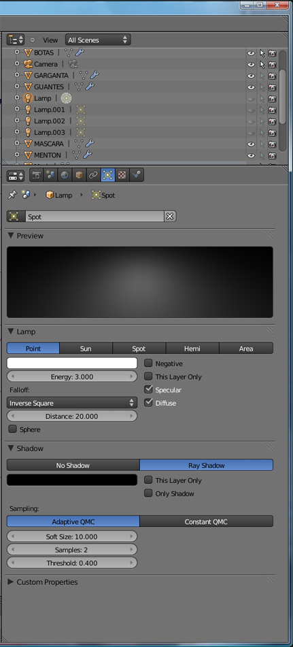Click the white lamp color swatch
Viewport: 293px width, 647px height.
click(72, 363)
